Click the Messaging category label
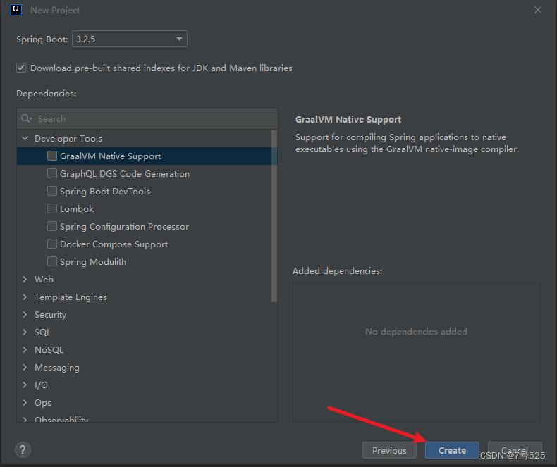 point(57,368)
